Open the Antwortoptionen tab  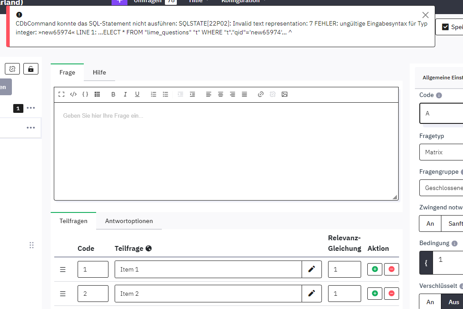(129, 221)
